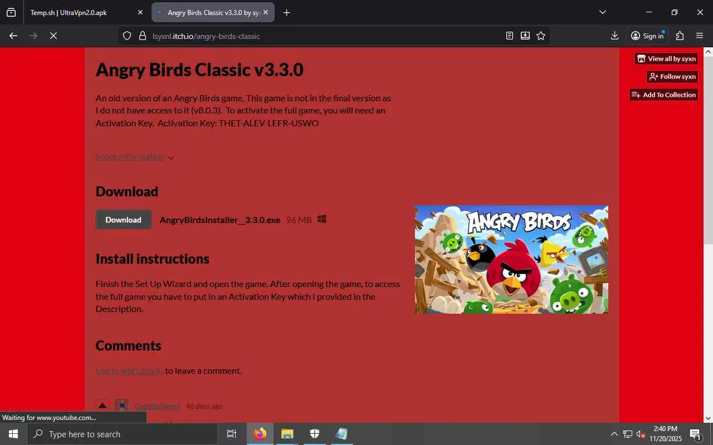
Task: Open the notepad-style app on the taskbar
Action: pos(341,434)
